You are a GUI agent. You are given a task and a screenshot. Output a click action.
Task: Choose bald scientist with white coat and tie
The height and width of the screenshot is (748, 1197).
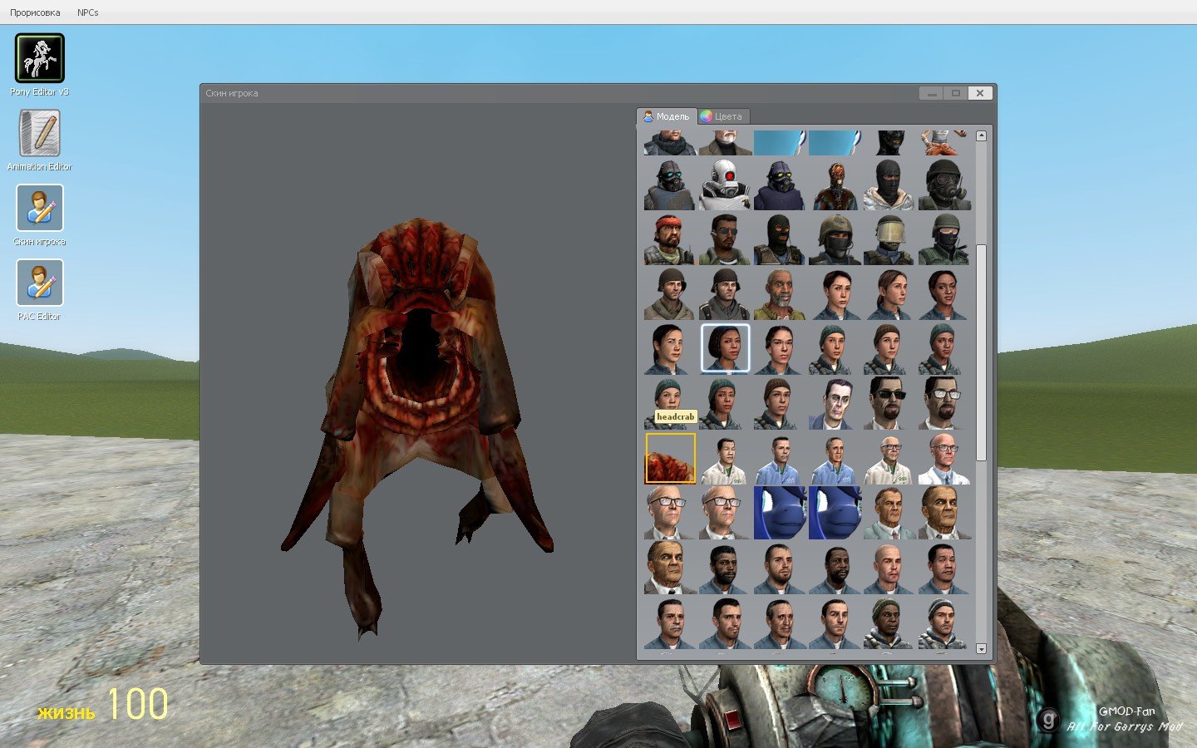[x=944, y=459]
